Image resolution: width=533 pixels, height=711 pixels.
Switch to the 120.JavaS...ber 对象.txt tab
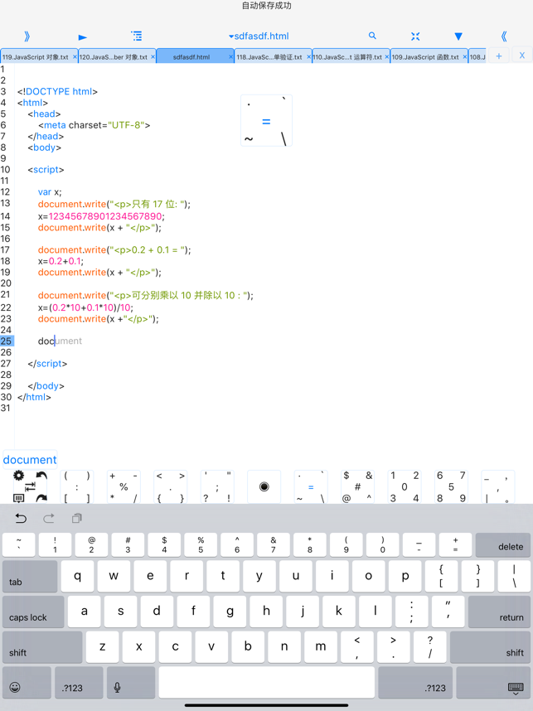coord(114,57)
